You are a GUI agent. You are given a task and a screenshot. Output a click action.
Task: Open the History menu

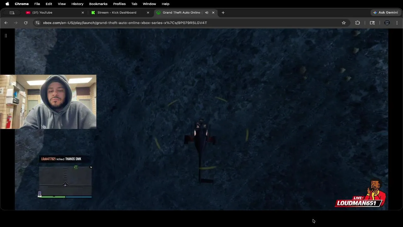click(x=77, y=4)
